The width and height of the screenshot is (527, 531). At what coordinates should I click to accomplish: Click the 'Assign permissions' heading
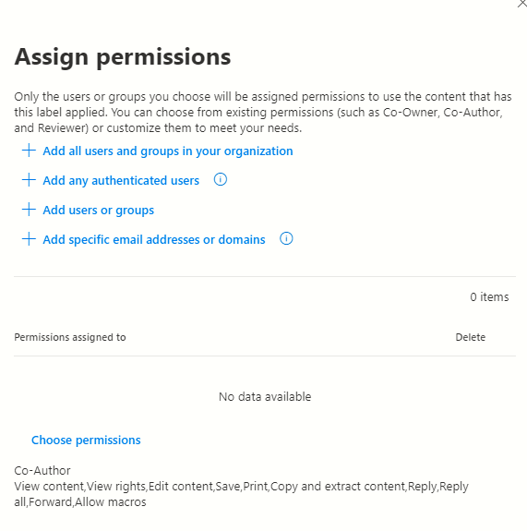coord(123,57)
